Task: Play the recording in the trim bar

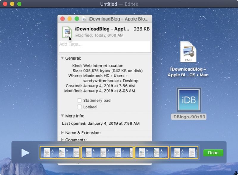Action: point(25,153)
